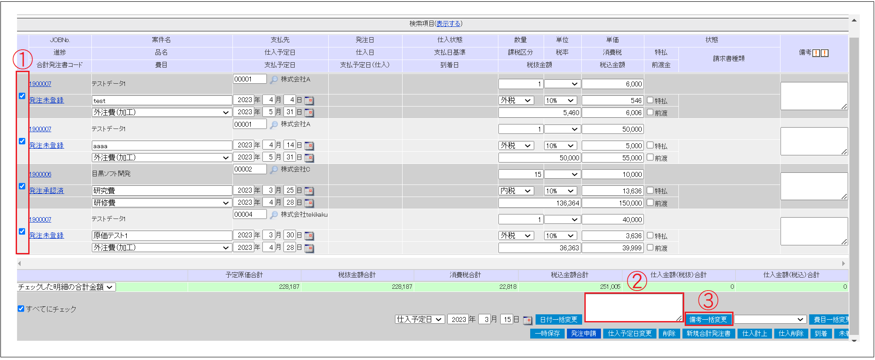Open the calendar for the 原価テスト1 row's 3月30日 date
This screenshot has width=875, height=360.
(309, 236)
